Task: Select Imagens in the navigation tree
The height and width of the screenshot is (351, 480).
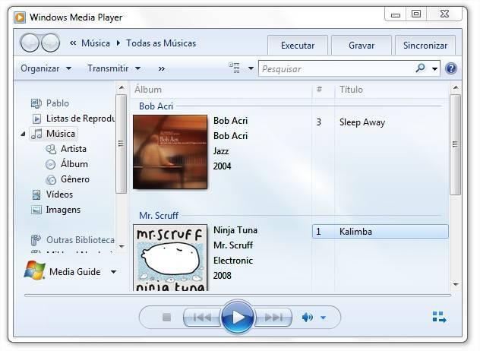Action: 63,210
